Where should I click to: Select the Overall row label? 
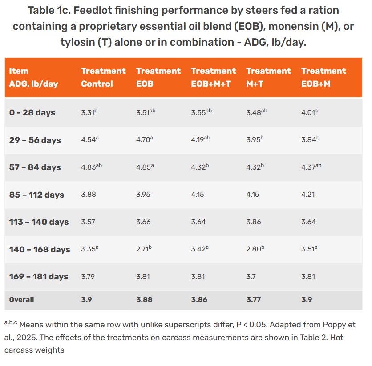(21, 300)
